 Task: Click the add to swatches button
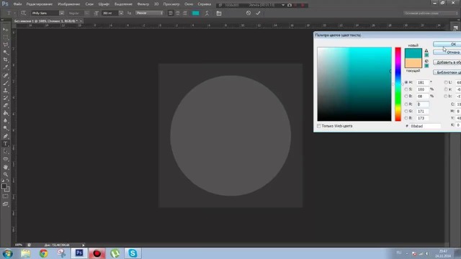coord(447,63)
